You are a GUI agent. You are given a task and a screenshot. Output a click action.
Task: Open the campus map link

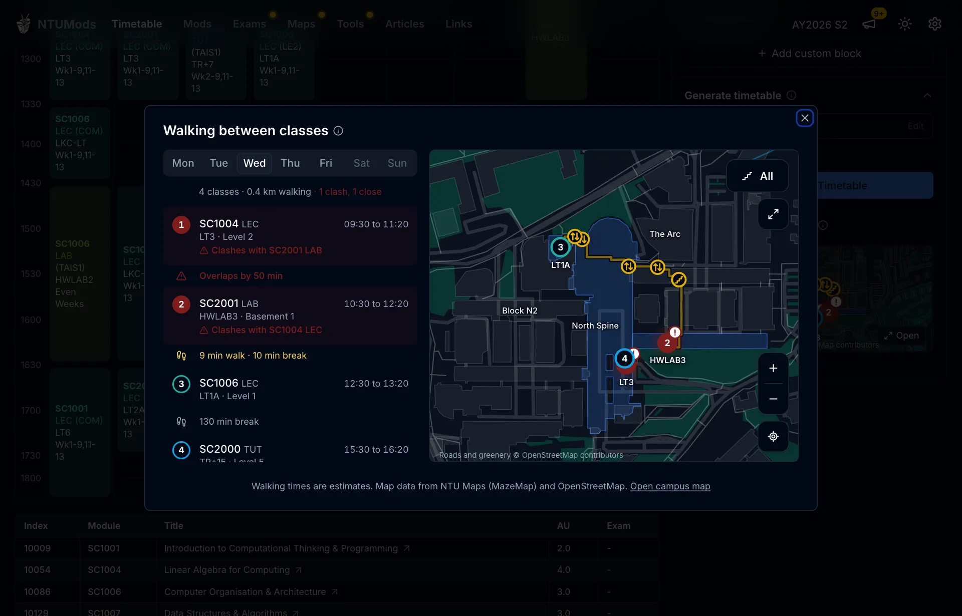(x=670, y=486)
